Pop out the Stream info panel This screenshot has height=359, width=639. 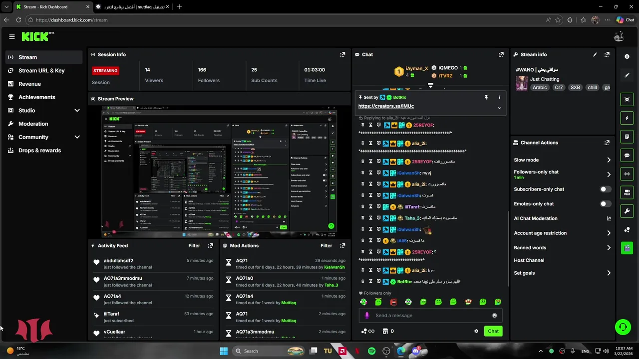(607, 54)
